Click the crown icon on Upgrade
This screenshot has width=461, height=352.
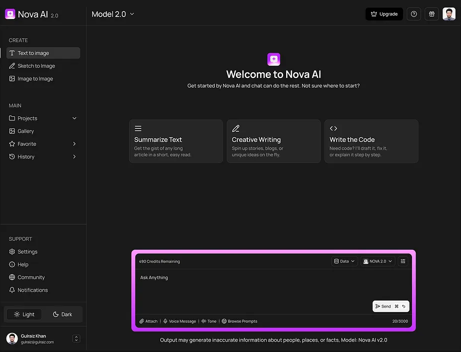(x=374, y=14)
